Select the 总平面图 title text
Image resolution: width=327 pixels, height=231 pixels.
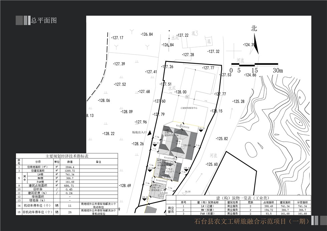[x=44, y=20]
